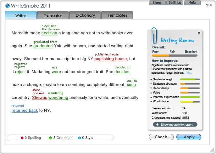Choose suggestion 'the decision'
Viewport: 216px width, 154px height.
coord(51,29)
